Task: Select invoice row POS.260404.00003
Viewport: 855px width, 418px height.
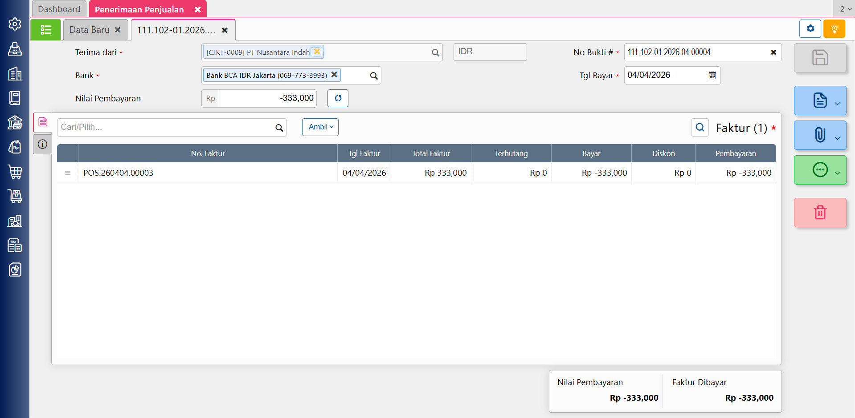Action: [x=118, y=173]
